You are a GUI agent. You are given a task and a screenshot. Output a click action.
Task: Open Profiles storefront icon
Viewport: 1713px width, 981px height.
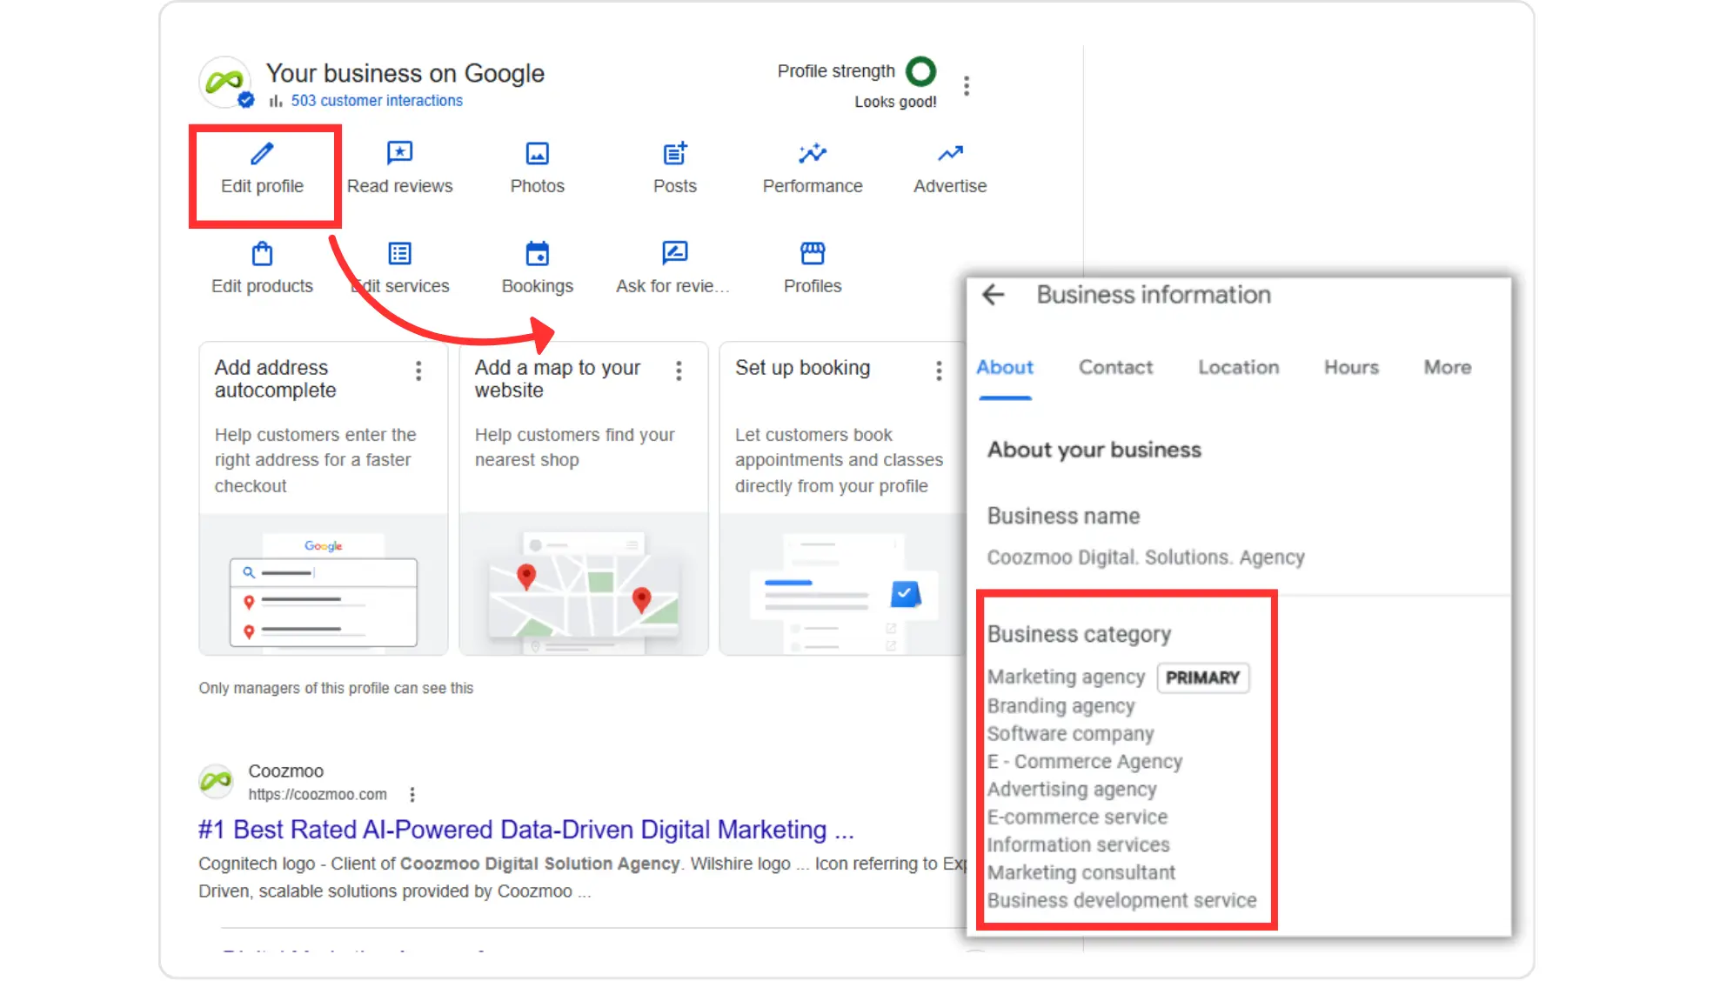[x=813, y=253]
